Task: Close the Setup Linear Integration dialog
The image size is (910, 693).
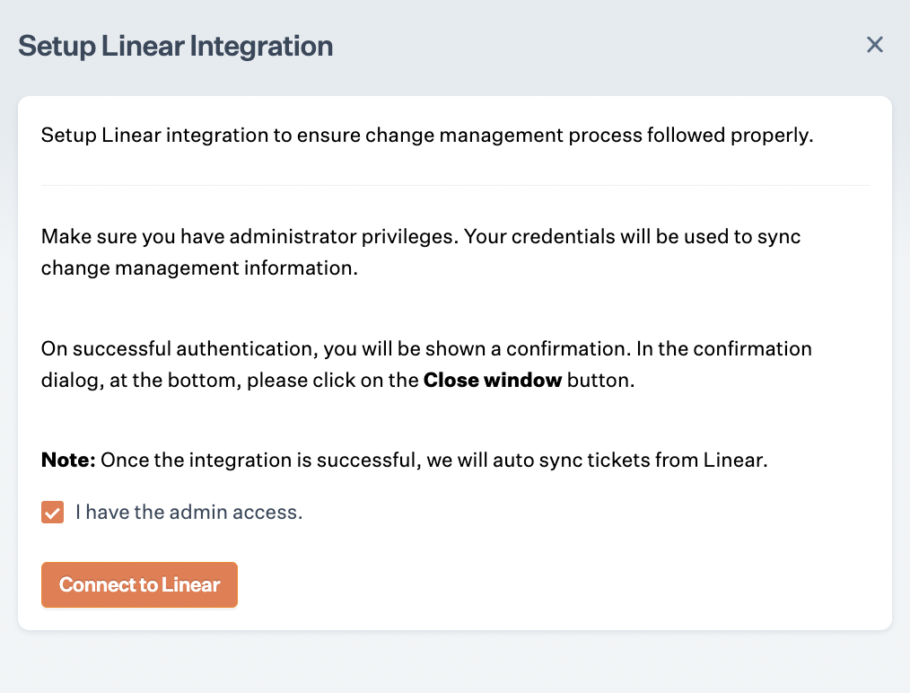Action: (x=875, y=45)
